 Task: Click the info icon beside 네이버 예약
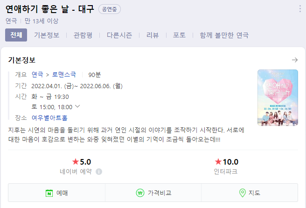point(99,172)
